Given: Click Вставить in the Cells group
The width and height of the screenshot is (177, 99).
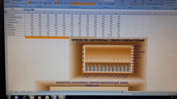Looking at the screenshot, I should click(150, 3).
